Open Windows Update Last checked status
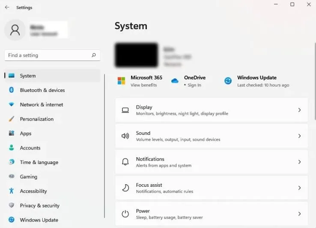Screen dimensions: 316x228 263,85
